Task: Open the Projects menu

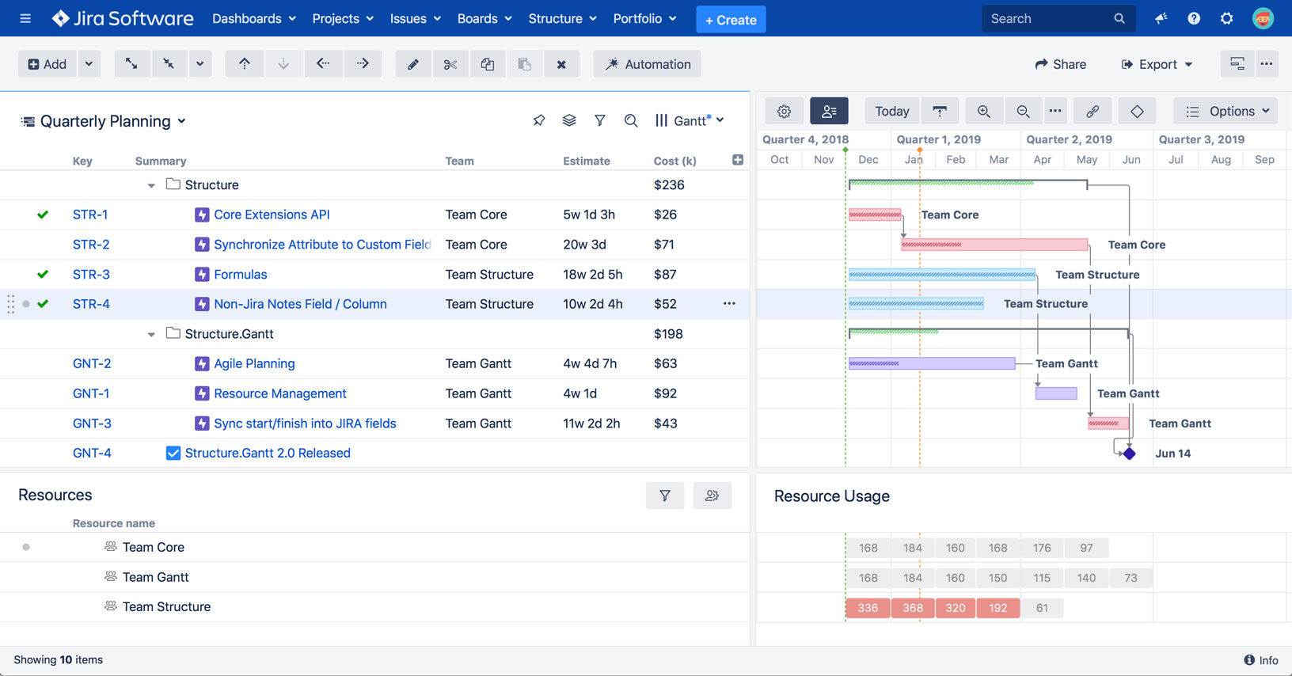Action: 343,18
